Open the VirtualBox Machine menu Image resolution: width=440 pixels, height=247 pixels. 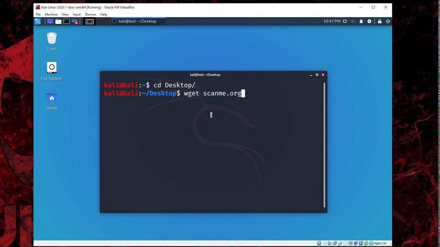pyautogui.click(x=51, y=14)
